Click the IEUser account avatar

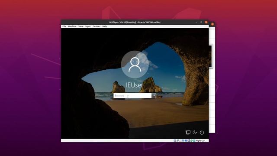135,65
